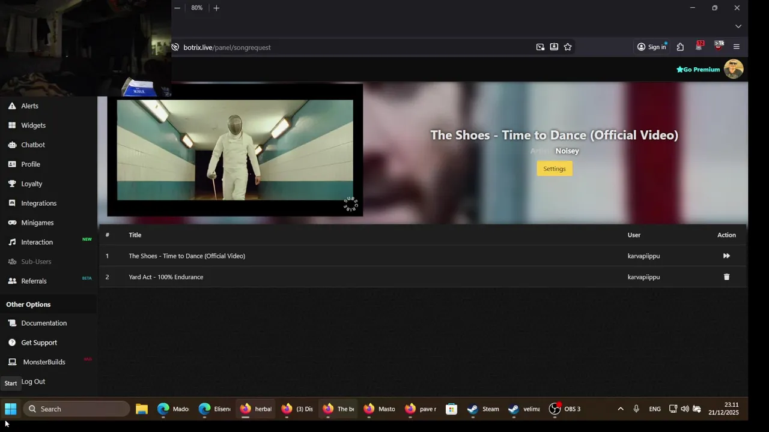Screen dimensions: 769x432
Task: Show hidden tray icons chevron
Action: coord(621,409)
